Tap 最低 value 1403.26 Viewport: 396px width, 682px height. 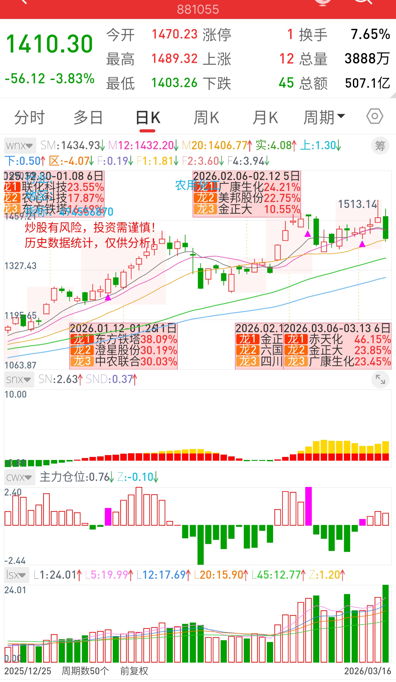(x=175, y=83)
